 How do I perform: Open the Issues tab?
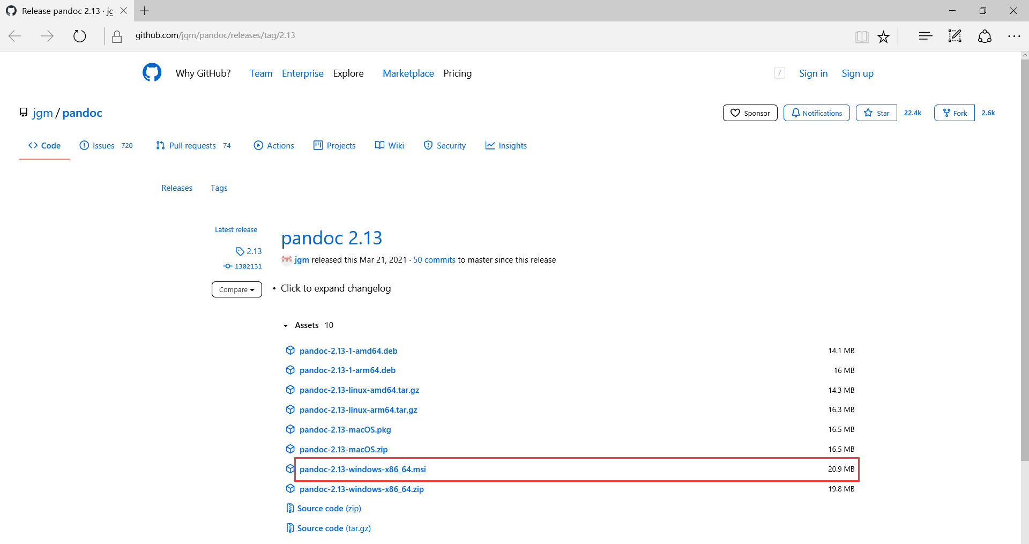[x=106, y=146]
